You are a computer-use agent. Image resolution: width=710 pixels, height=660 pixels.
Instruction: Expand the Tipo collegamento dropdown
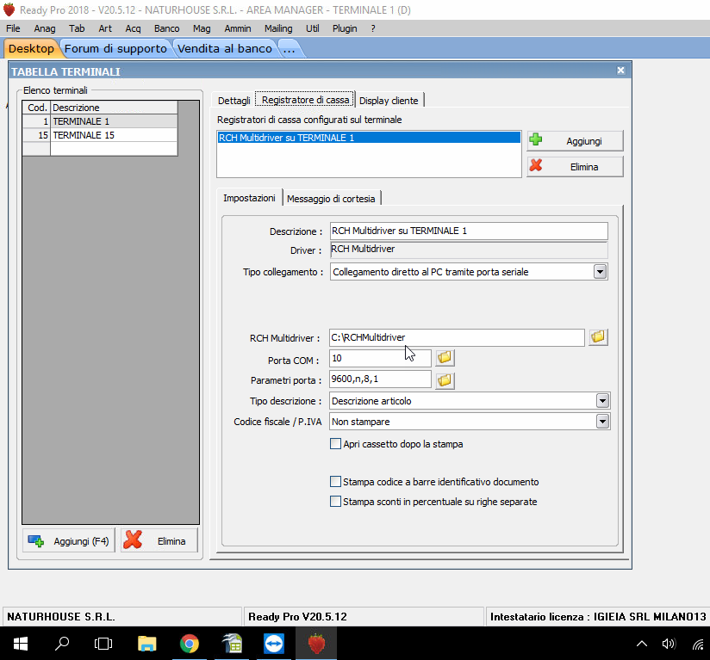point(600,272)
